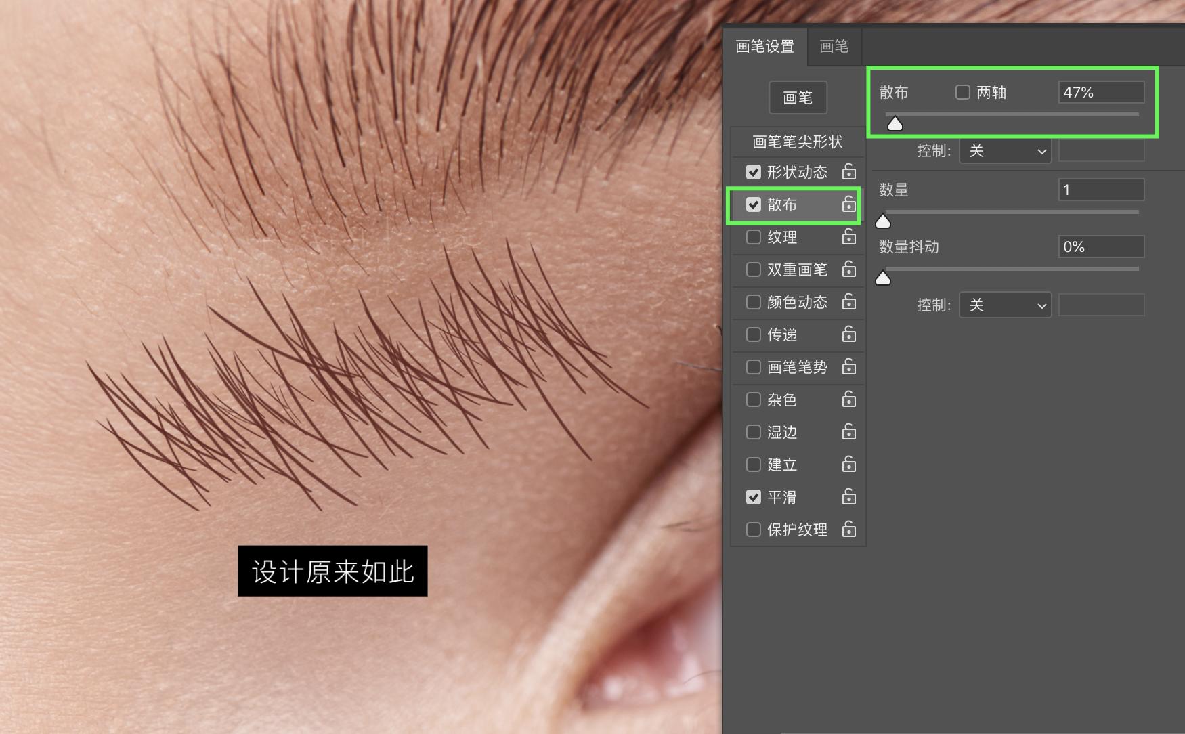1185x734 pixels.
Task: Enable the 两轴 checkbox
Action: pos(962,92)
